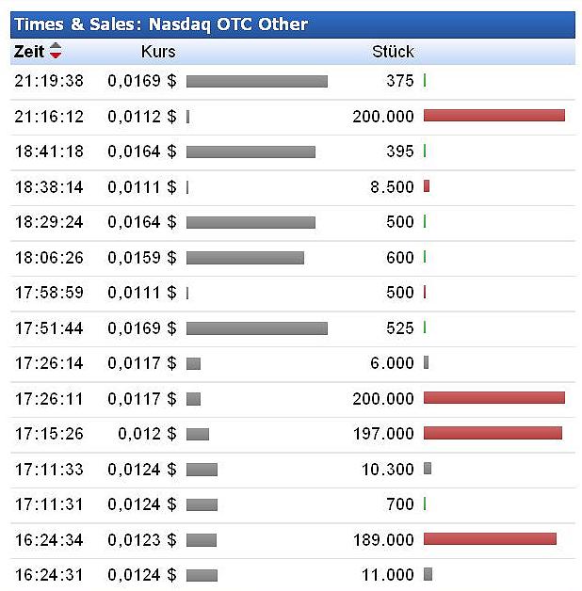Click the 0,0112 $ price at 21:16:12
The image size is (582, 591).
coord(141,117)
